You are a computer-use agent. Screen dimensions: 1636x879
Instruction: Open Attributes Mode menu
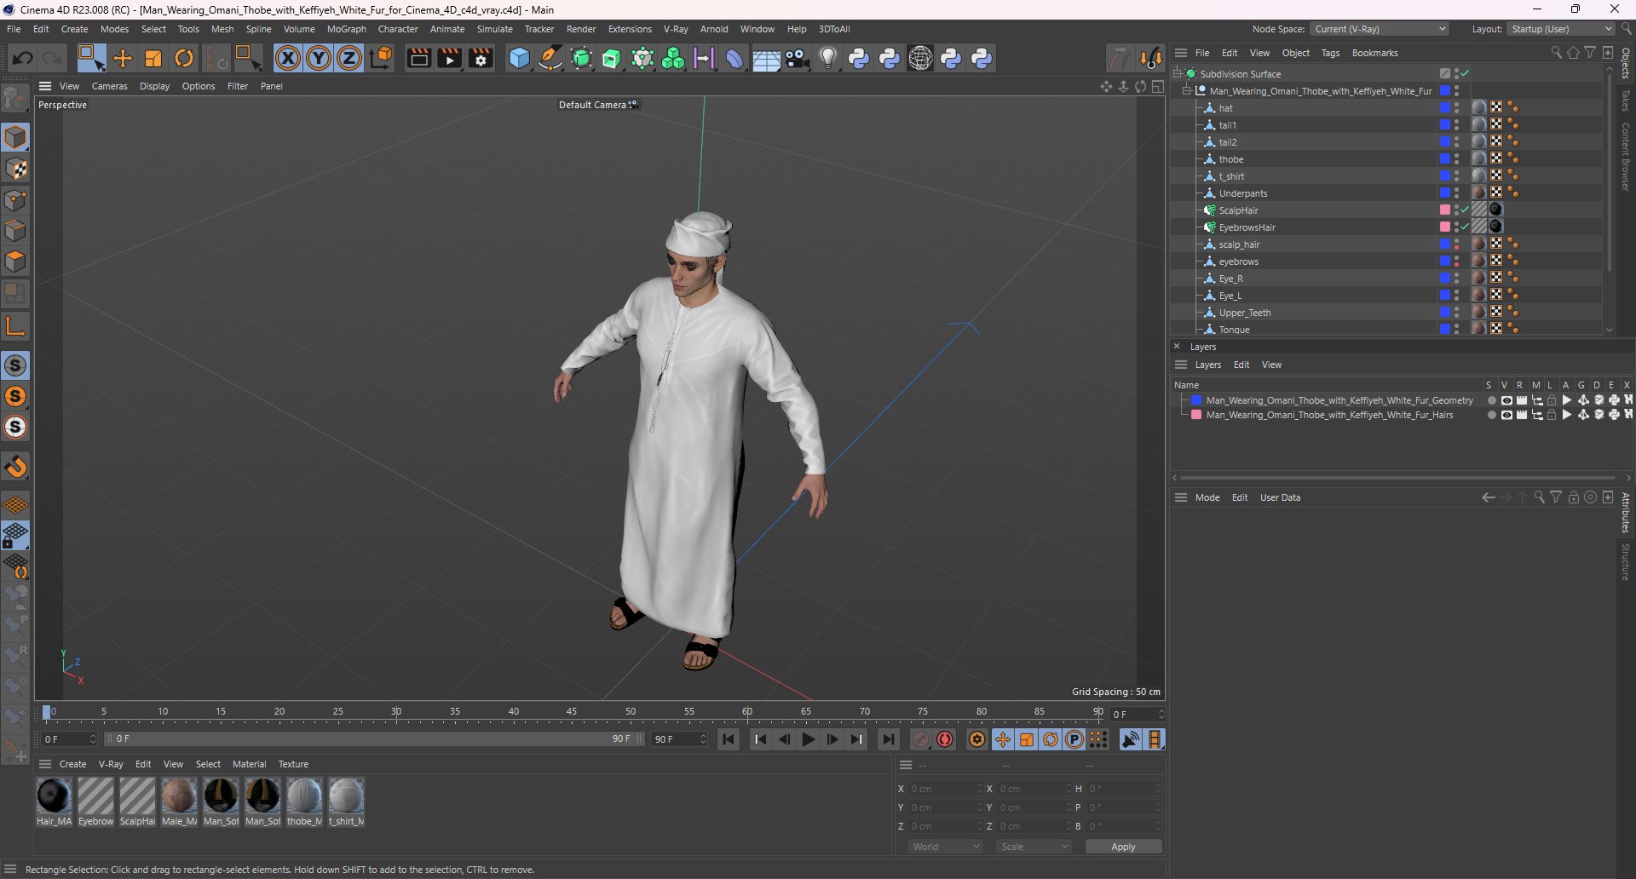point(1207,497)
